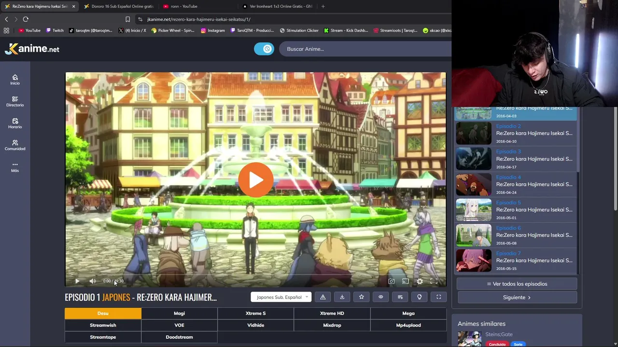Bookmark this page with the bookmark icon
The width and height of the screenshot is (618, 347).
pos(127,19)
